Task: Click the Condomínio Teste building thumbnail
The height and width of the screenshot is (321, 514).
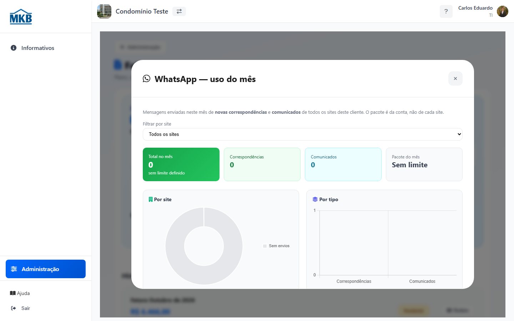Action: pos(104,11)
